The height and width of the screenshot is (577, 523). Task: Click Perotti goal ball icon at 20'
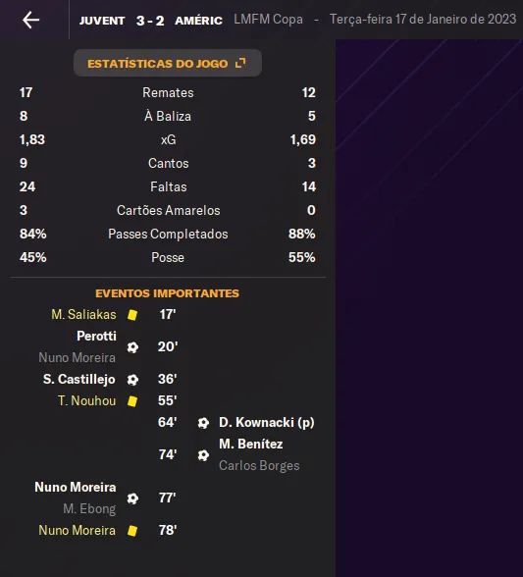(132, 347)
